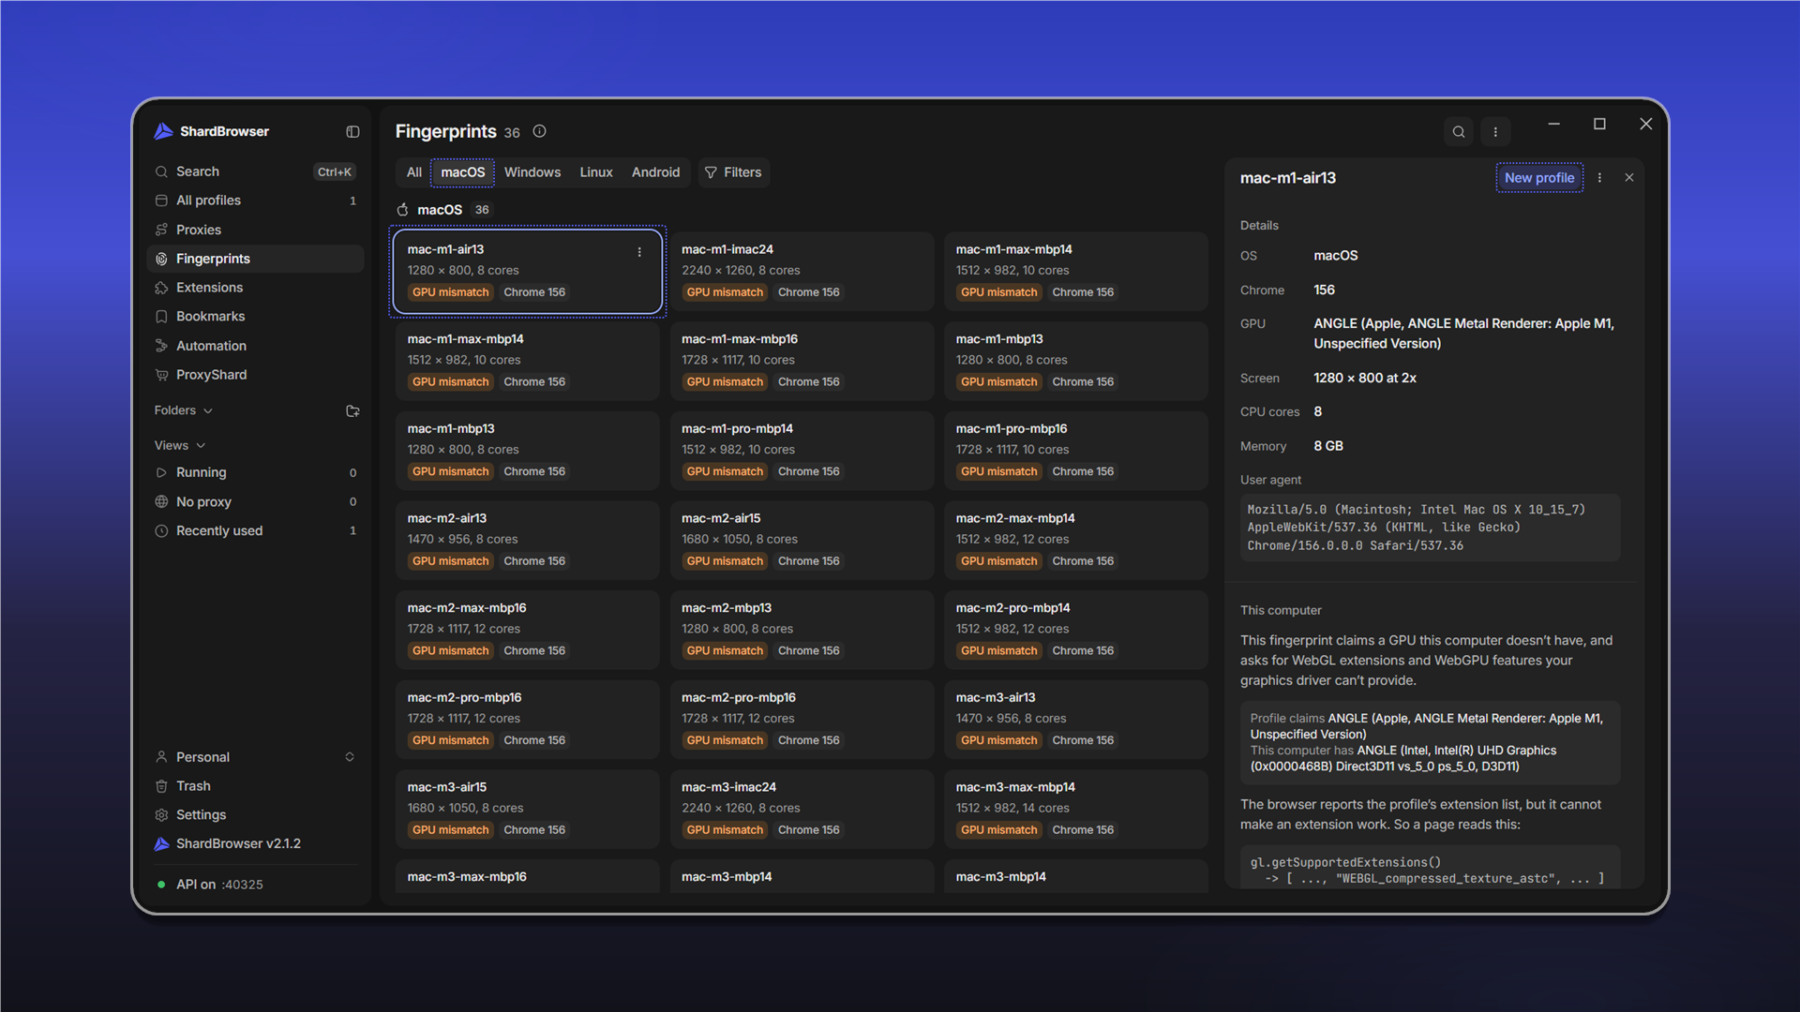The width and height of the screenshot is (1800, 1012).
Task: Select the Android filter tab
Action: tap(655, 172)
